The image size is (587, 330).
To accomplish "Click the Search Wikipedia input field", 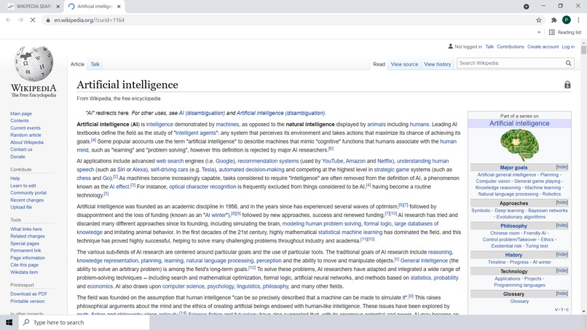I will pos(511,63).
